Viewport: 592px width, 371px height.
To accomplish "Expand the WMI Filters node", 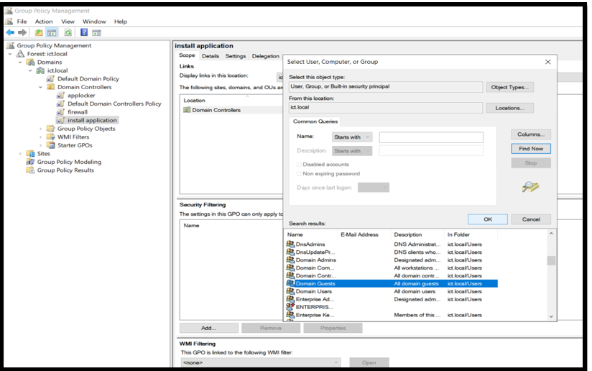I will tap(41, 137).
